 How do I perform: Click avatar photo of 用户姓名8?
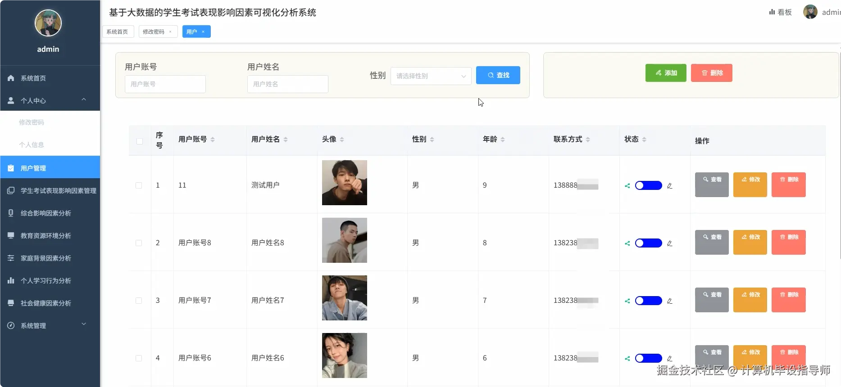click(345, 240)
